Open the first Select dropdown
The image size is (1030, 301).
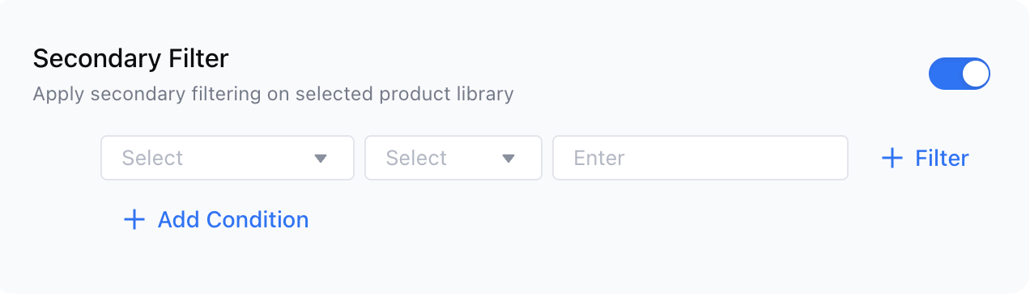coord(228,158)
